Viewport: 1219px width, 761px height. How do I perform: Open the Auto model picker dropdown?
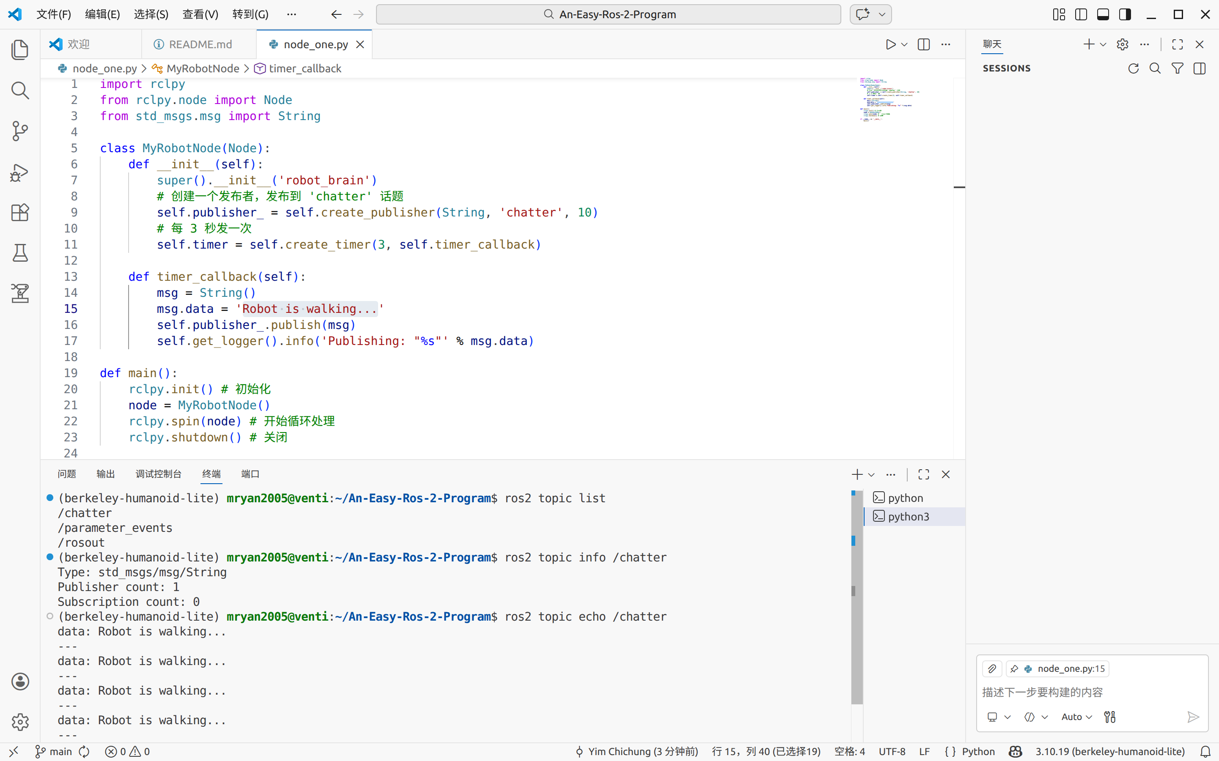(1076, 717)
